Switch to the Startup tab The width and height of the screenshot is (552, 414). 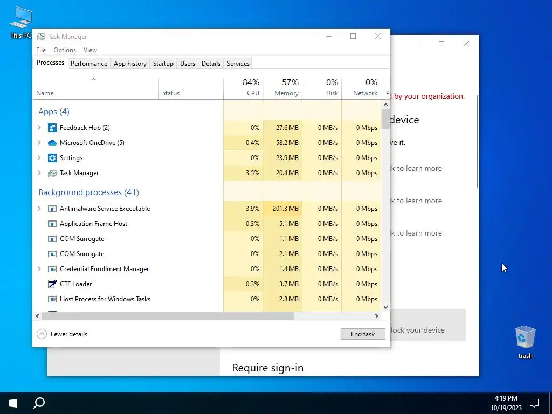(163, 64)
